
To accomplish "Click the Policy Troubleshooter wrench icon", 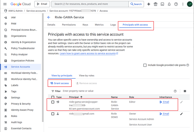I will pyautogui.click(x=6, y=48).
